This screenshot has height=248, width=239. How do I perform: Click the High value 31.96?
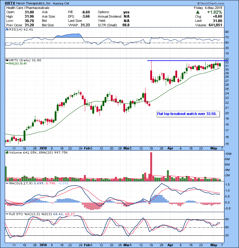point(29,16)
